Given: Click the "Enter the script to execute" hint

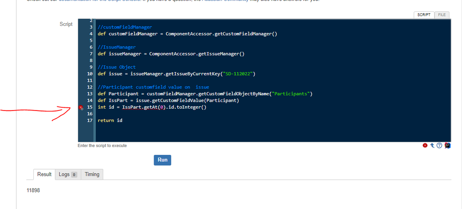Looking at the screenshot, I should coord(102,146).
